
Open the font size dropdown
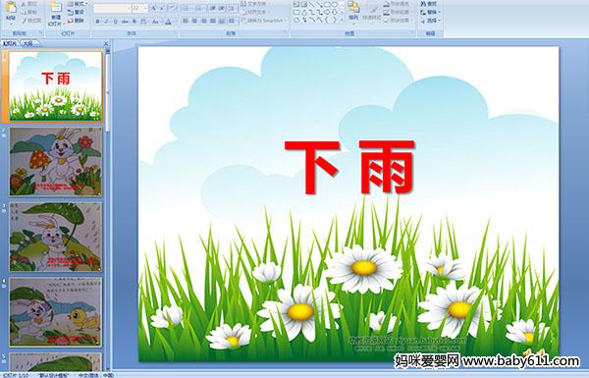(144, 8)
